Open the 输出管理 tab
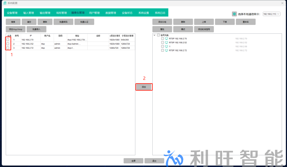287x167 pixels. pos(45,13)
